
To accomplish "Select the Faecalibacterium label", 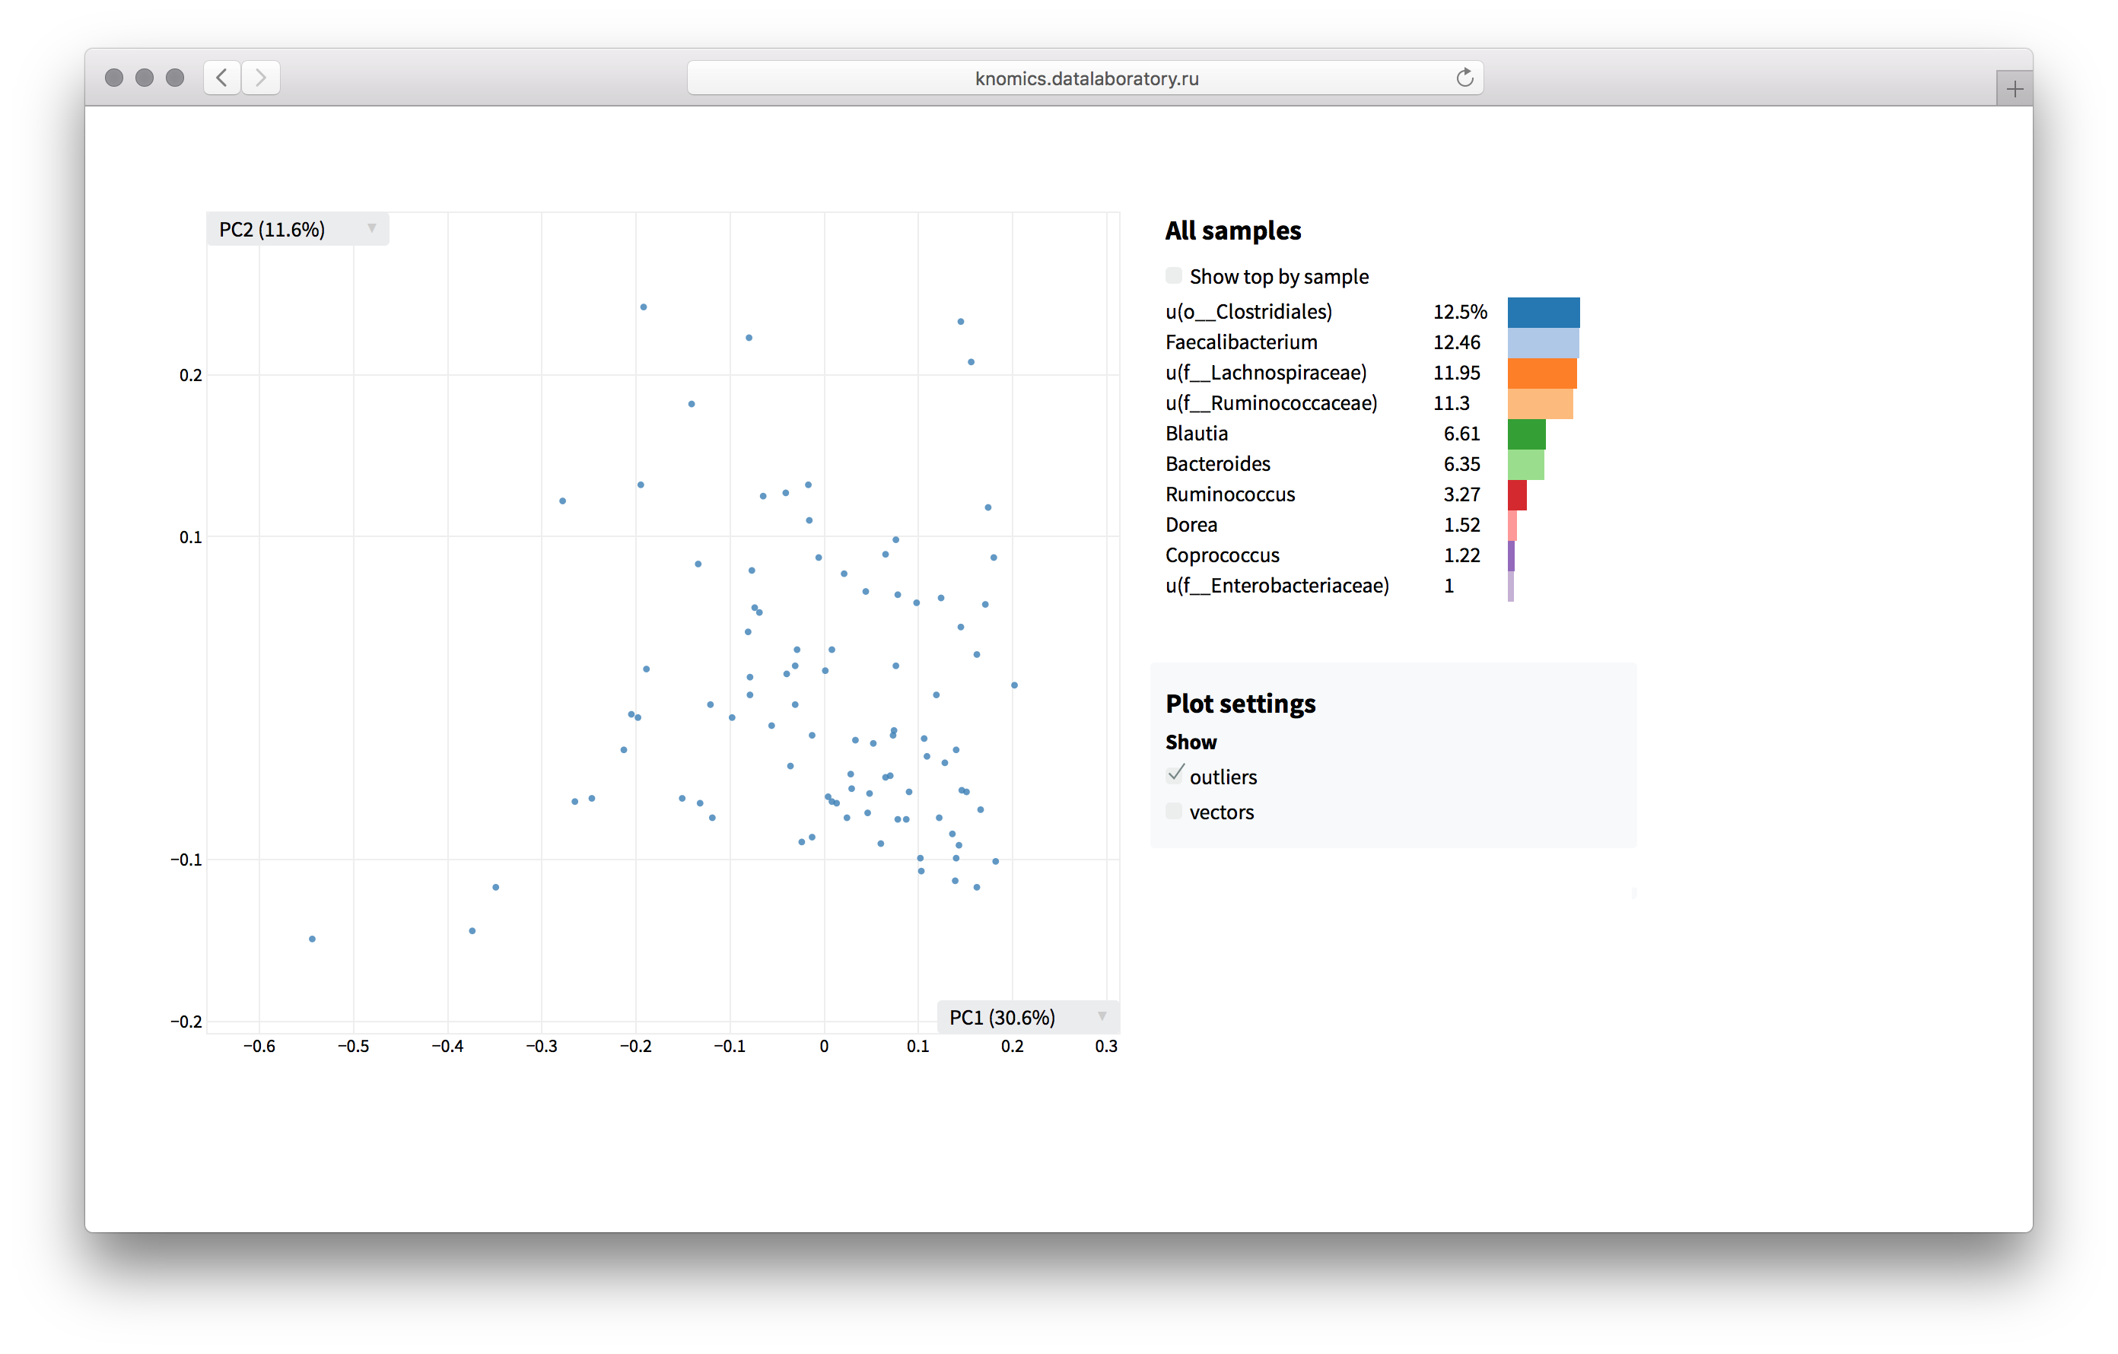I will 1241,342.
